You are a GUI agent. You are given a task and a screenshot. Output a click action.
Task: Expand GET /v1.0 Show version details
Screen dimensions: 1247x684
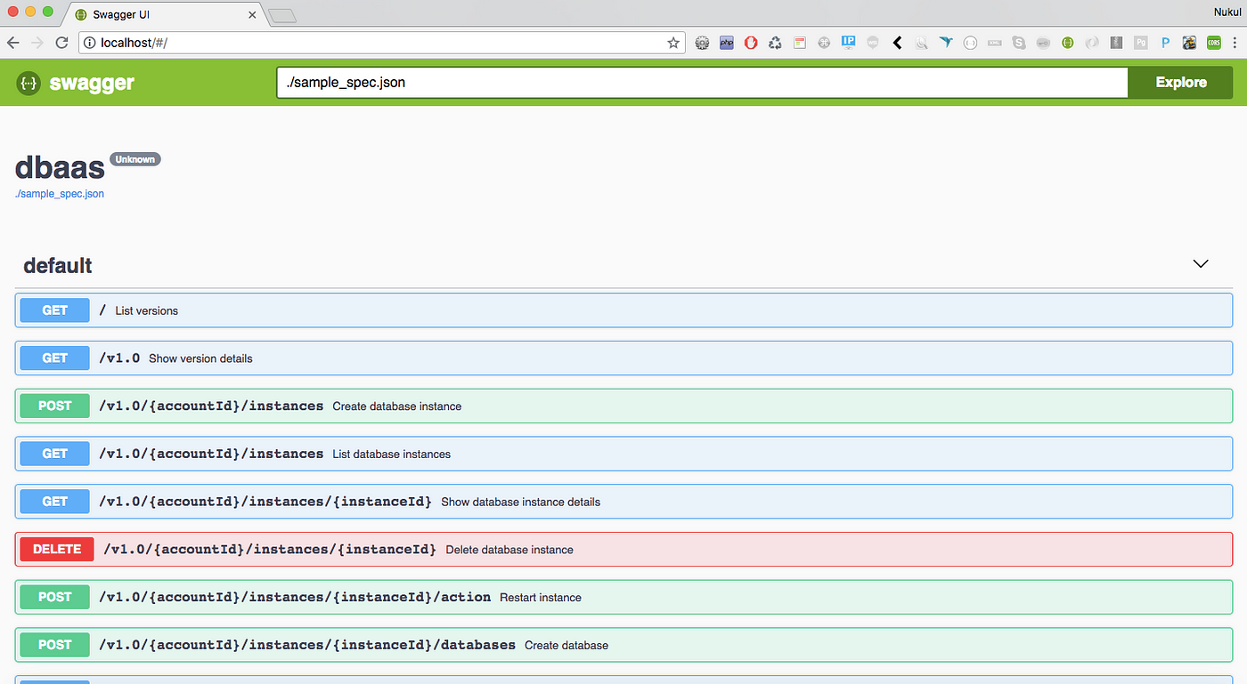623,358
